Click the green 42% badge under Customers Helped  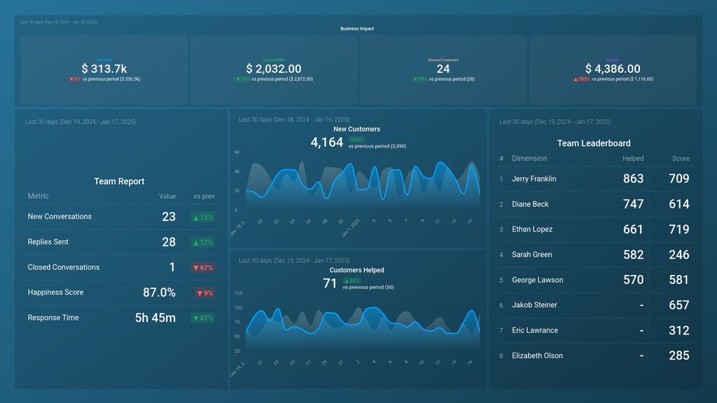pyautogui.click(x=351, y=281)
